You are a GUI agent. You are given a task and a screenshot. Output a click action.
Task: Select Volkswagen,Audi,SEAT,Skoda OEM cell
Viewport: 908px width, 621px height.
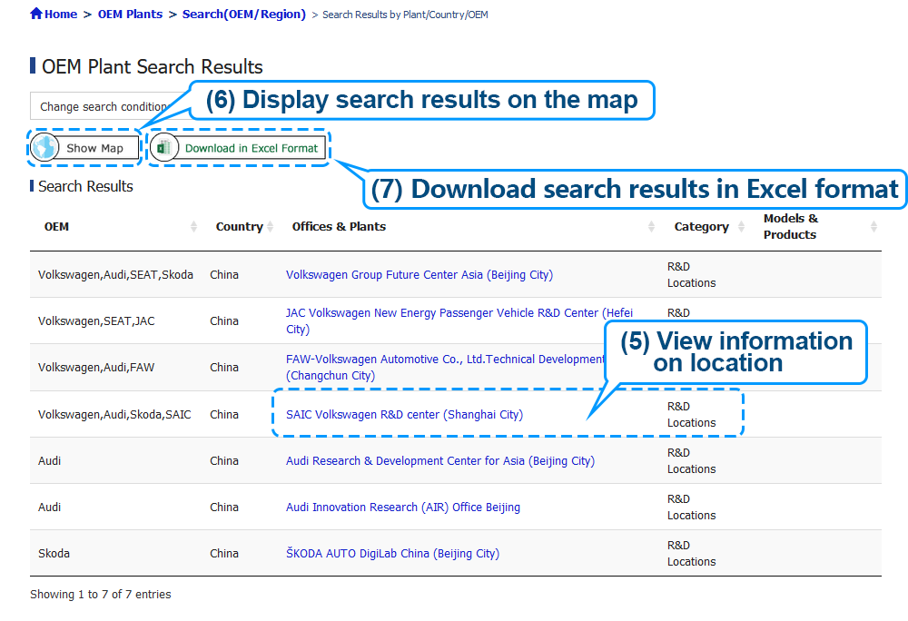(116, 275)
